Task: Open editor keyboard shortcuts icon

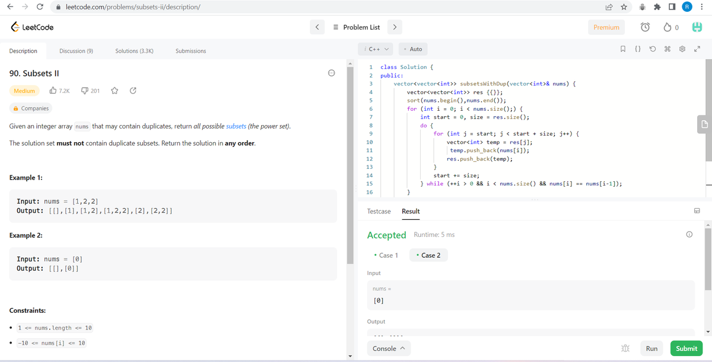Action: [x=667, y=49]
